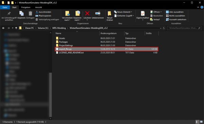Click the folder search field
Image resolution: width=204 pixels, height=124 pixels.
click(x=184, y=28)
